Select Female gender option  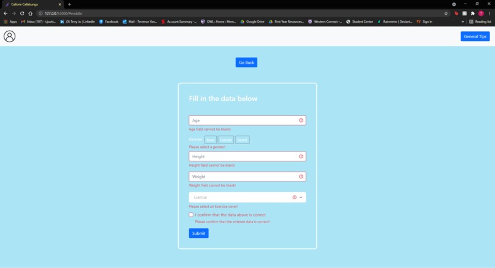(226, 140)
